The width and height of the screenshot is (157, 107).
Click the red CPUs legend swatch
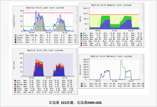(x=15, y=40)
